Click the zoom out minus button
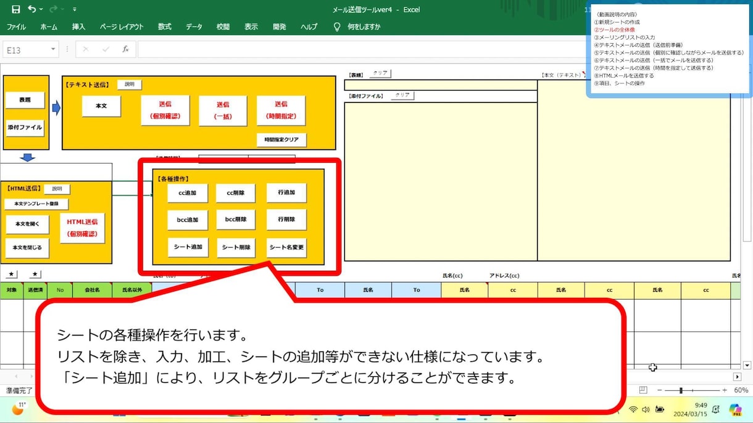The height and width of the screenshot is (423, 753). (659, 390)
